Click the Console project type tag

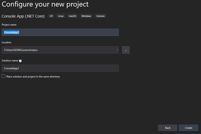[100, 16]
